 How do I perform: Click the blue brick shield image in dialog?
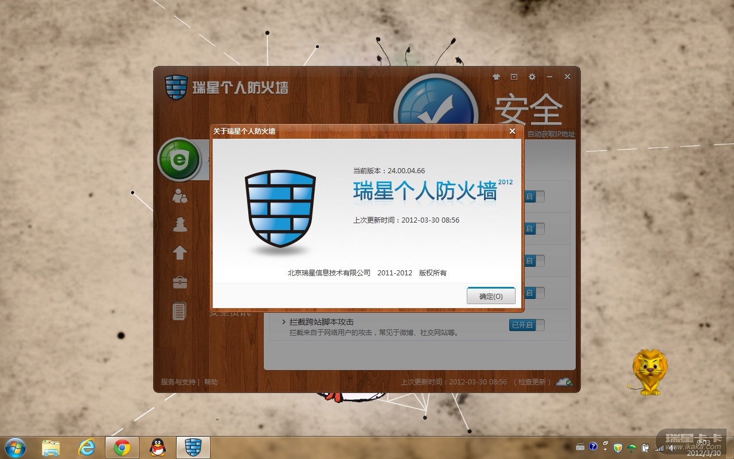(280, 209)
